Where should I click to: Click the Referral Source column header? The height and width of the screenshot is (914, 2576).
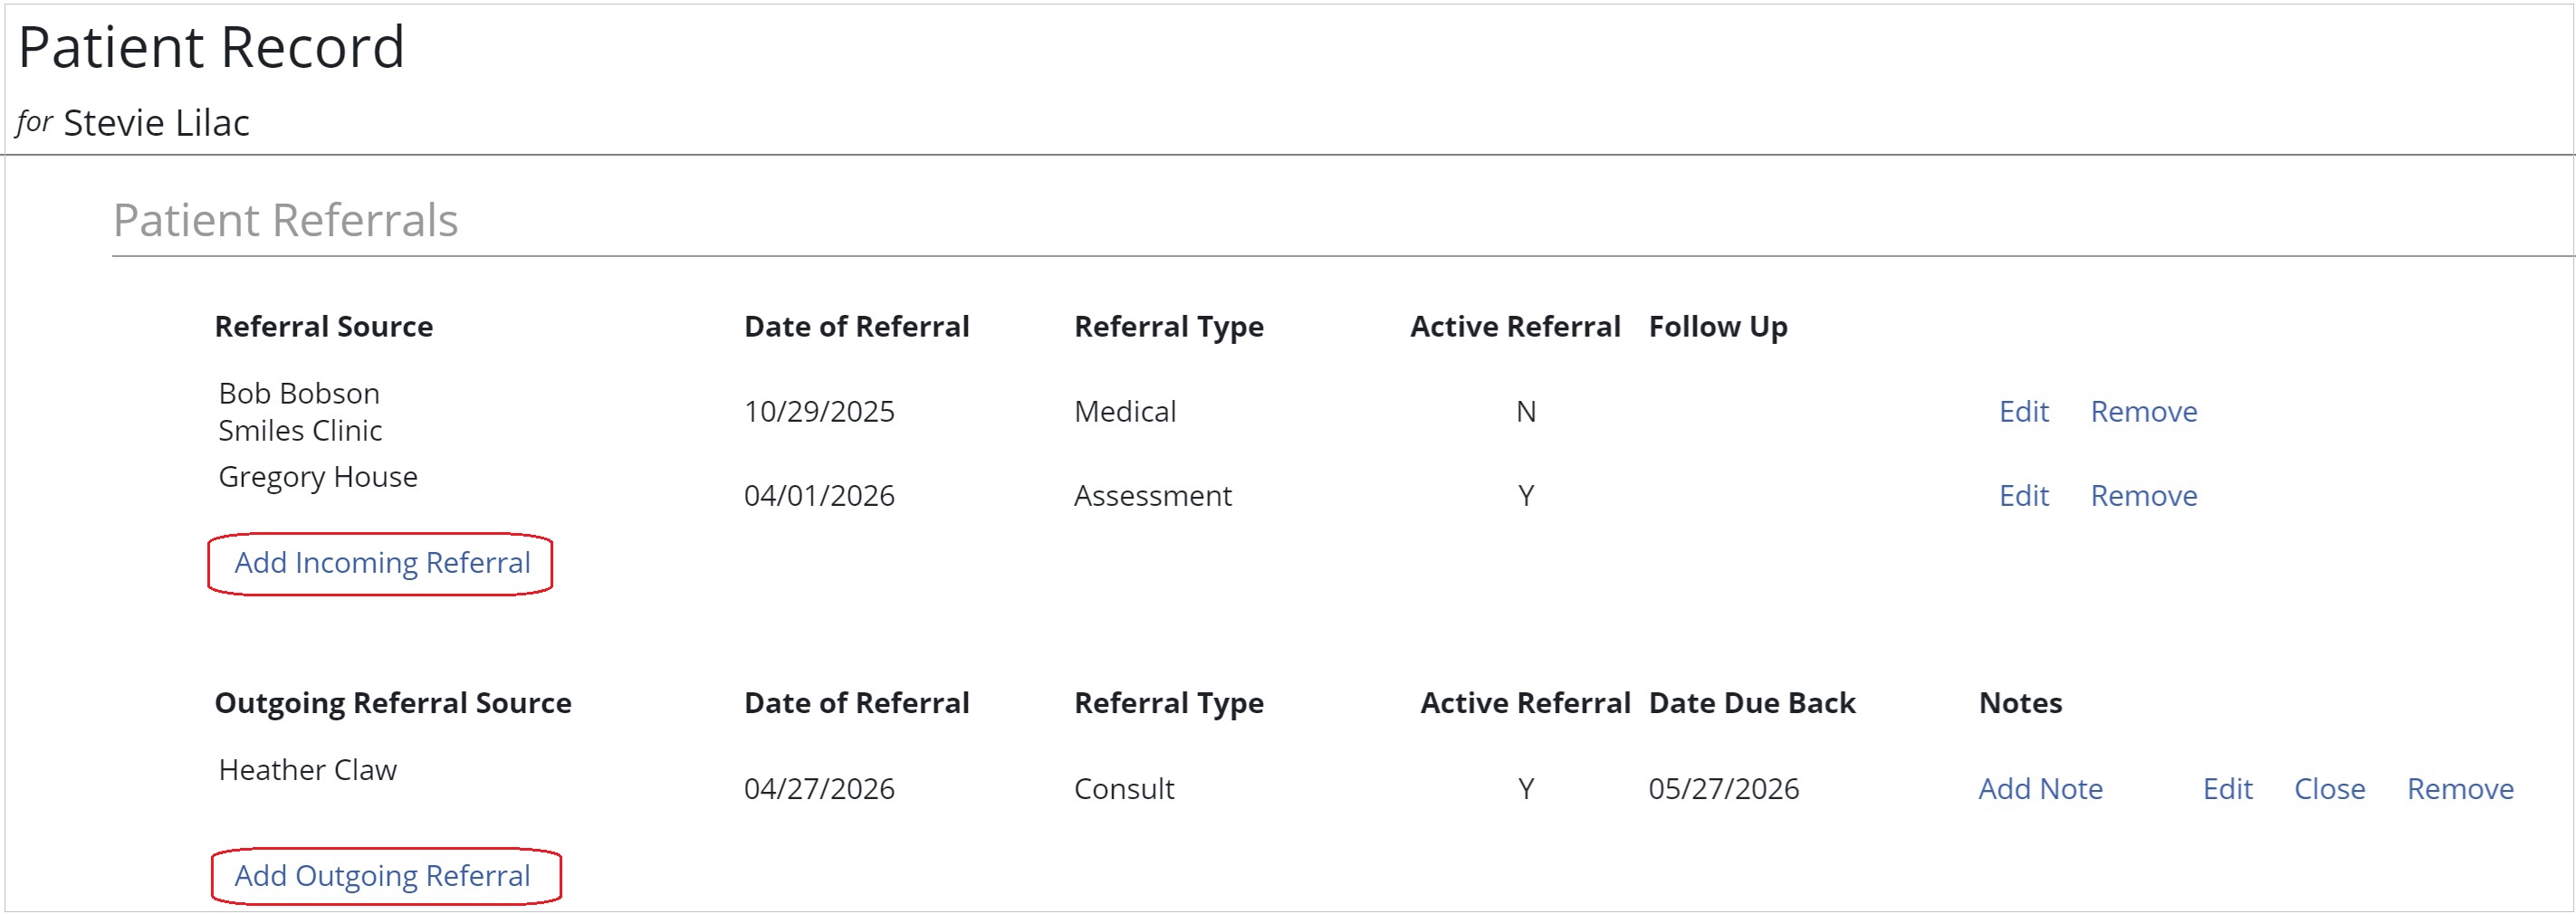323,327
